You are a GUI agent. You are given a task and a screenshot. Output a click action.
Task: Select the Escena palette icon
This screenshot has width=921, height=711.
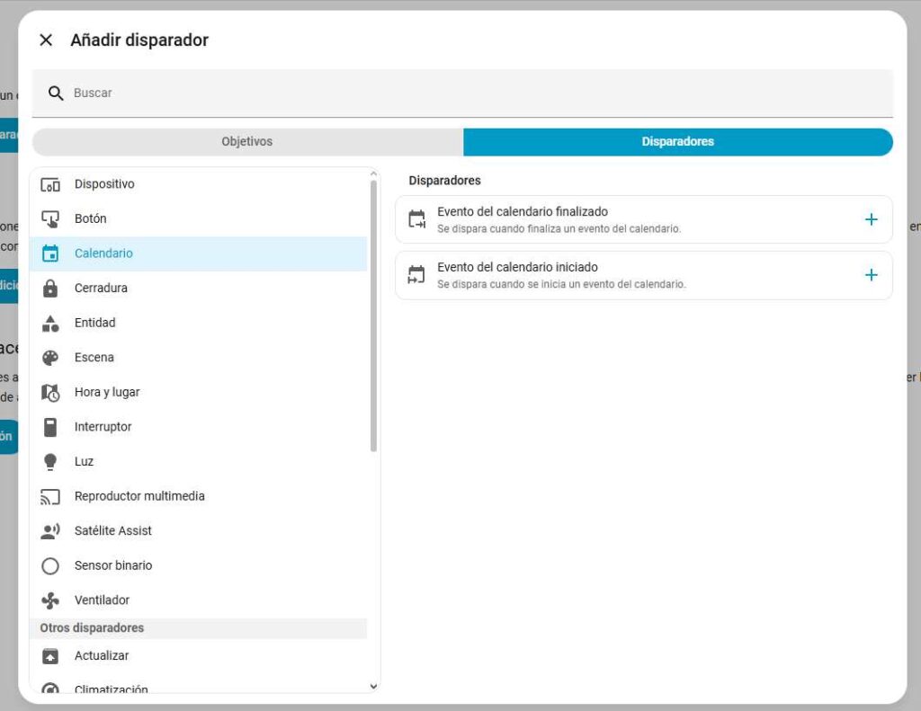coord(50,358)
